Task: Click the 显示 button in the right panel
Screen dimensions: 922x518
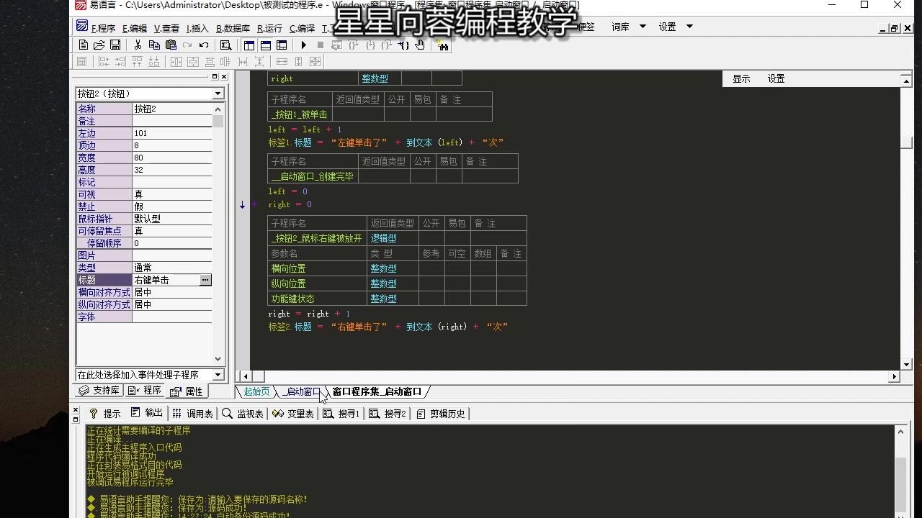Action: point(742,78)
